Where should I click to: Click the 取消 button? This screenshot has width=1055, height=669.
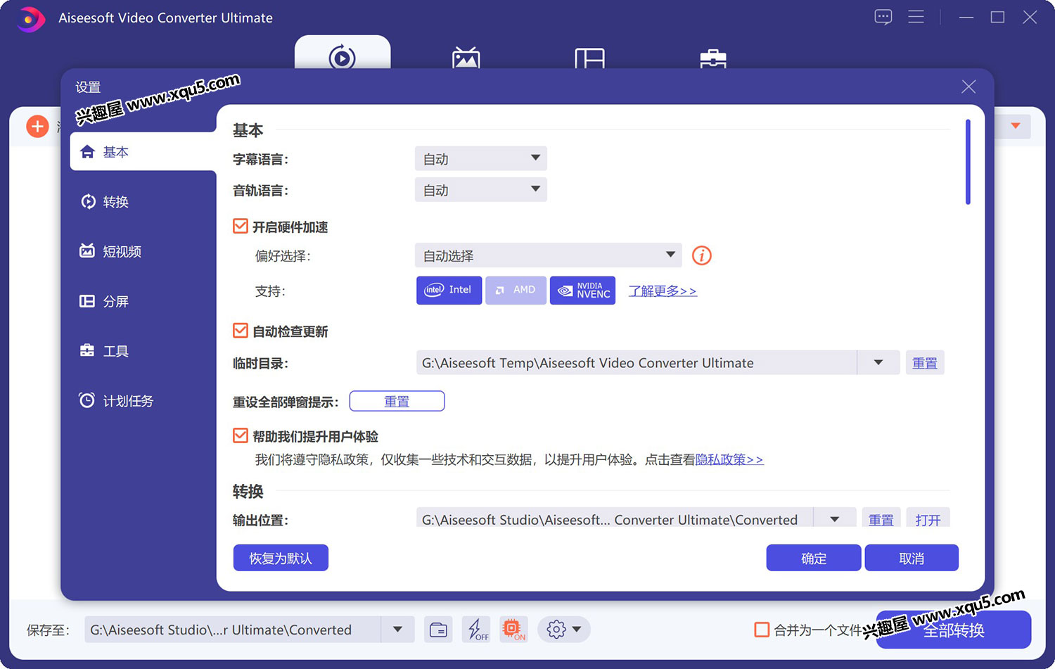[x=912, y=558]
